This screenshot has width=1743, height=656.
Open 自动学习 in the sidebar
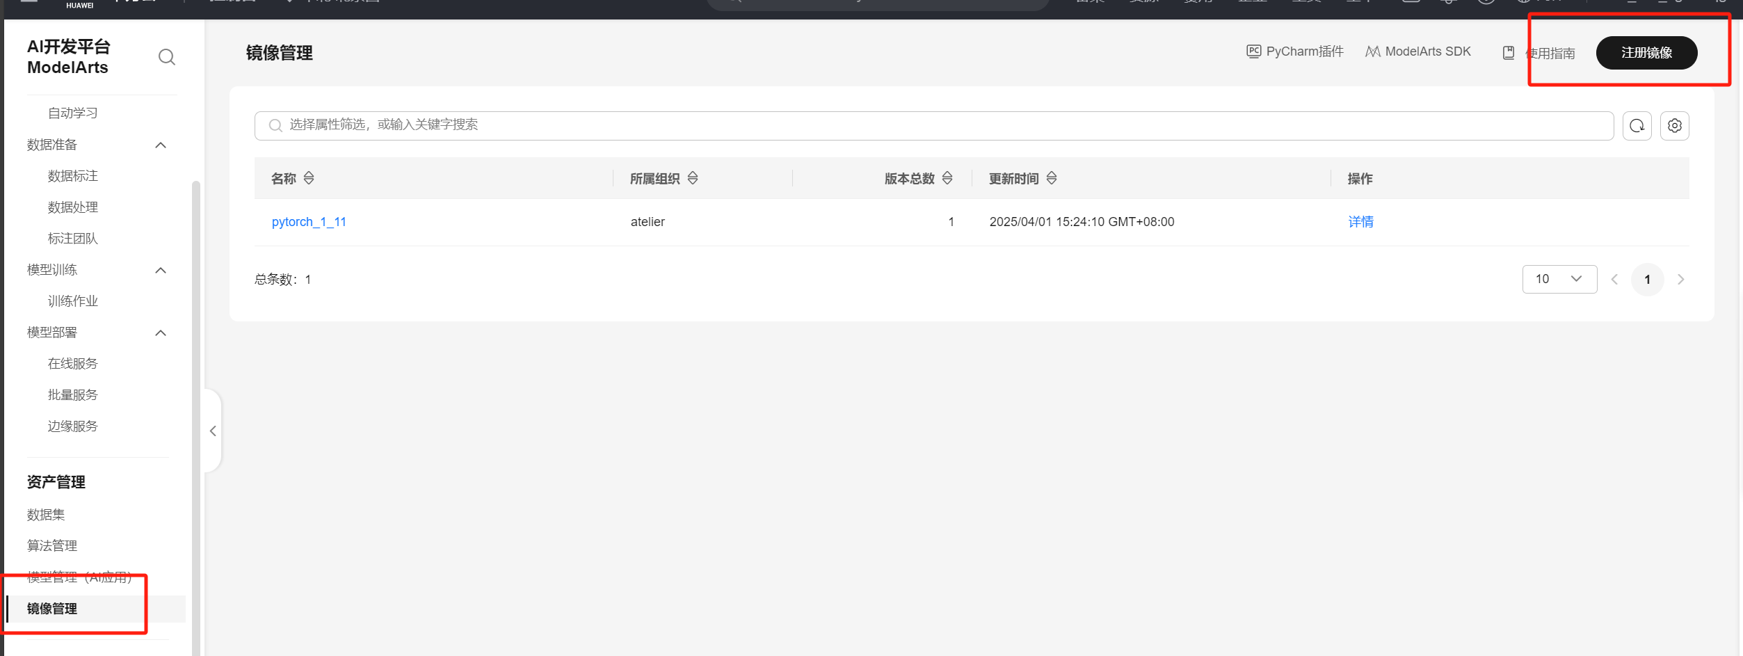(73, 113)
